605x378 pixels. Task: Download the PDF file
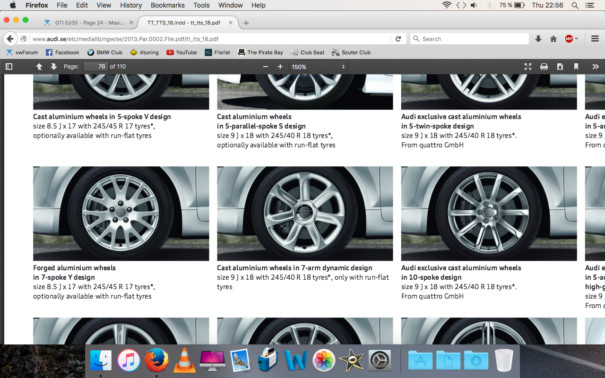click(x=560, y=67)
